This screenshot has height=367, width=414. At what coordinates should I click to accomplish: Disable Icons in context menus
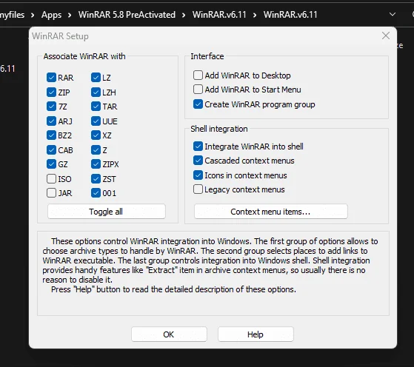[x=198, y=175]
